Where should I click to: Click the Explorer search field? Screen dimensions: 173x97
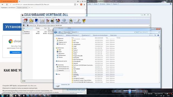coord(149,32)
